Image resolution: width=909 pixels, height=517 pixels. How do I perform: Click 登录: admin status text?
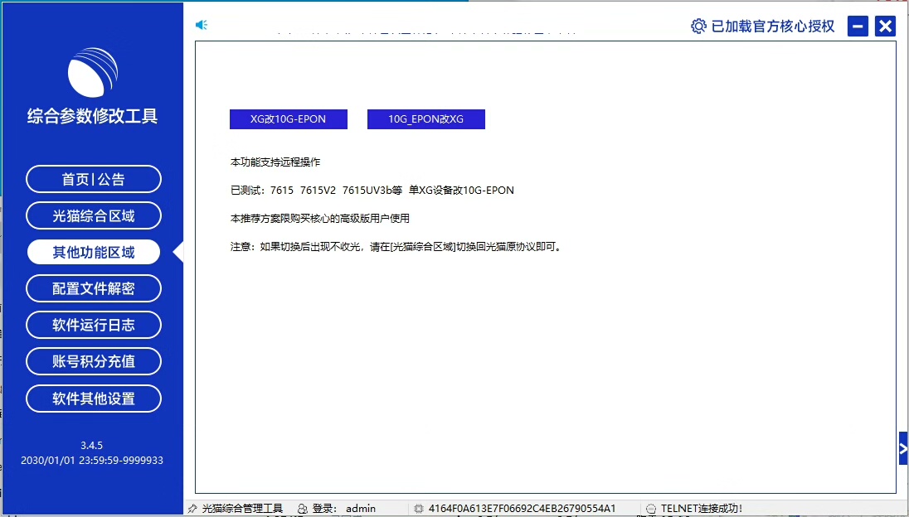[x=343, y=509]
